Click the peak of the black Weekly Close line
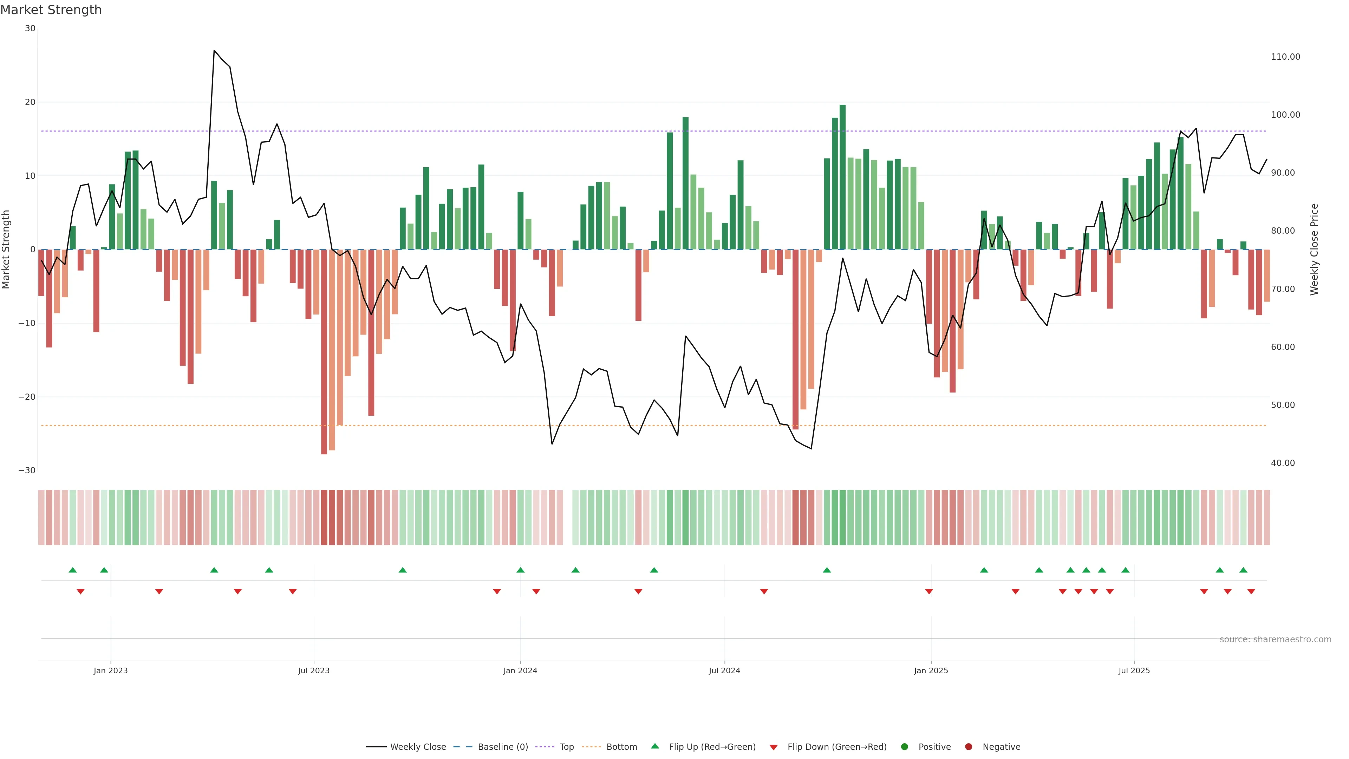 click(214, 51)
